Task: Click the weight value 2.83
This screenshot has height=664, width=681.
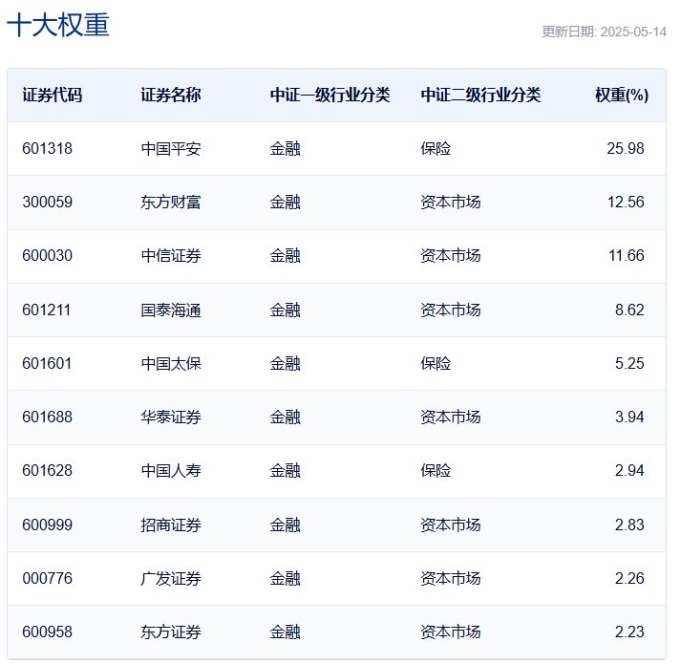Action: tap(629, 525)
